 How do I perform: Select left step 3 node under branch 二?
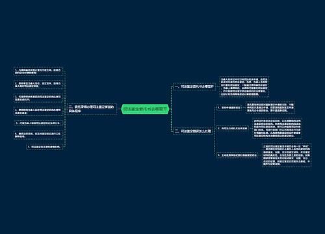click(38, 98)
